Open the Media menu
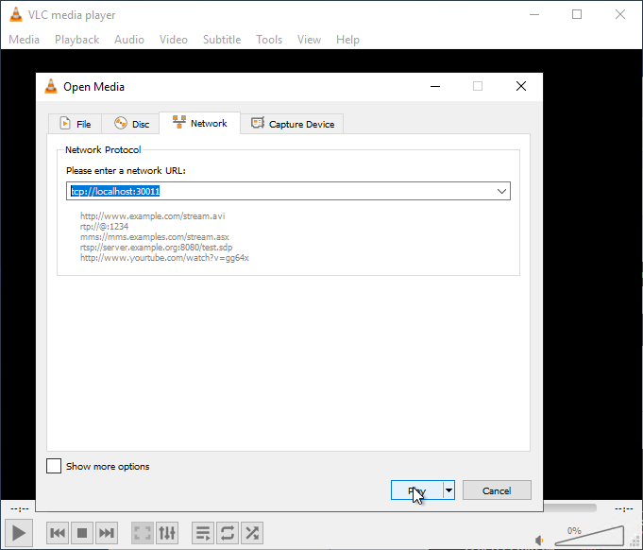643x550 pixels. click(25, 40)
